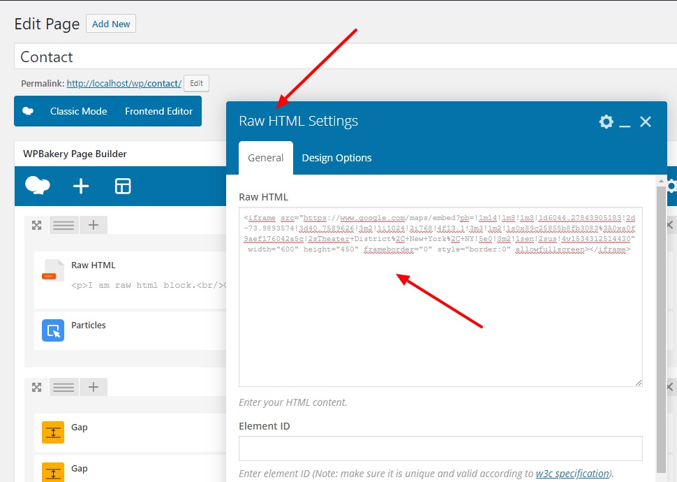Open the Frontend Editor
The width and height of the screenshot is (677, 482).
click(158, 111)
